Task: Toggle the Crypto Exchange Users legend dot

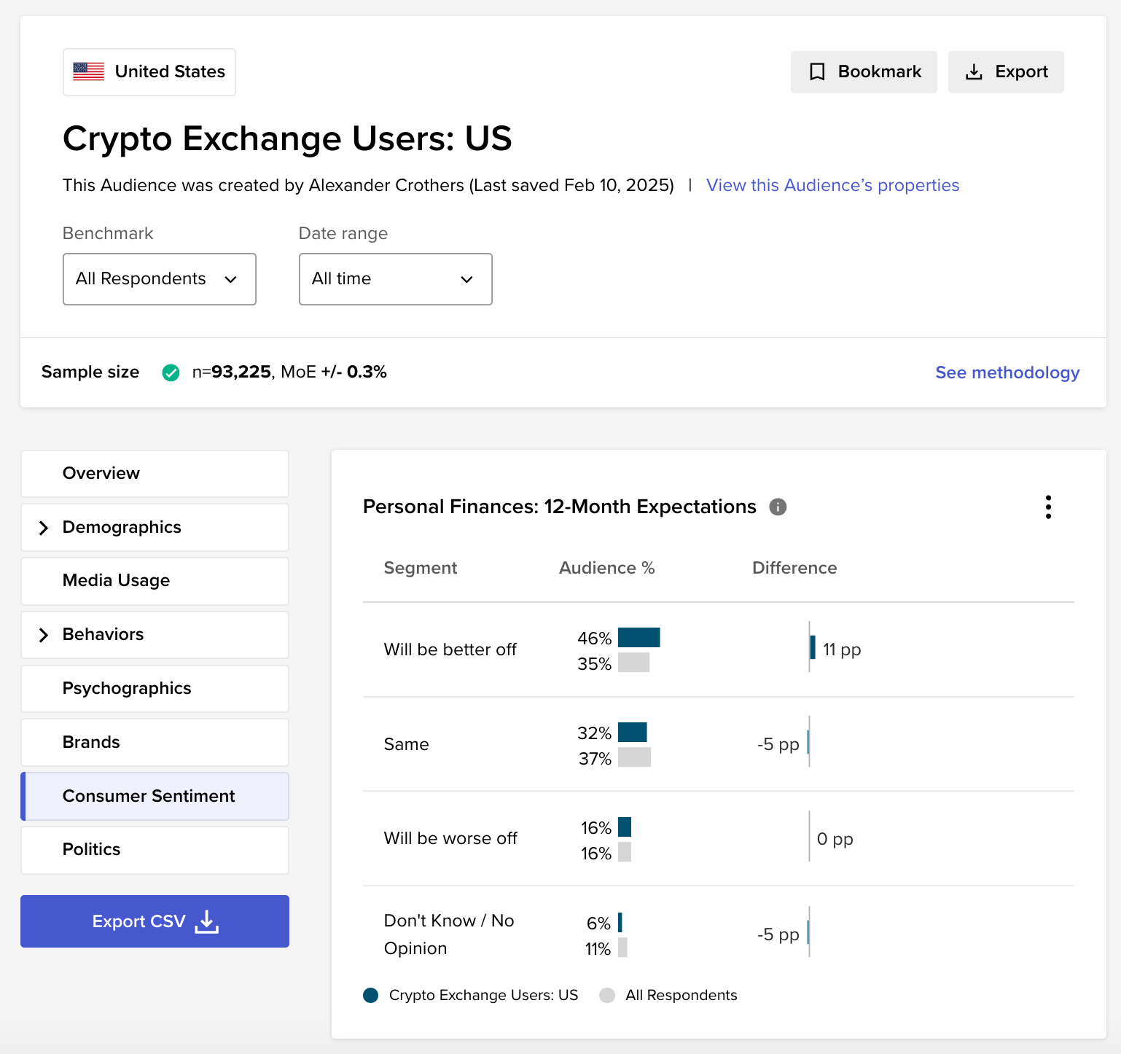Action: [x=371, y=995]
